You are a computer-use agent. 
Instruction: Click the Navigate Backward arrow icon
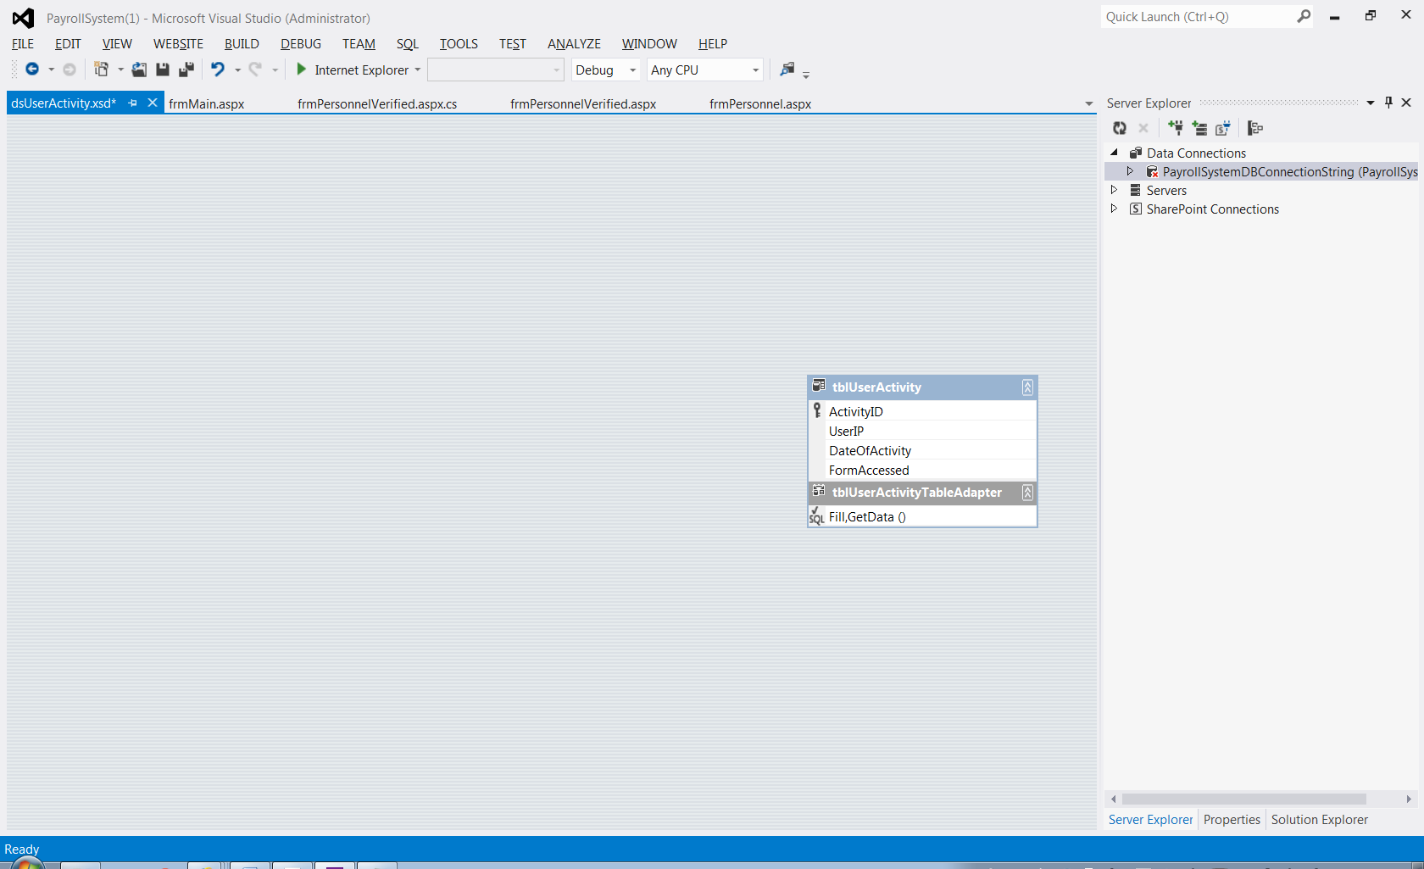32,70
